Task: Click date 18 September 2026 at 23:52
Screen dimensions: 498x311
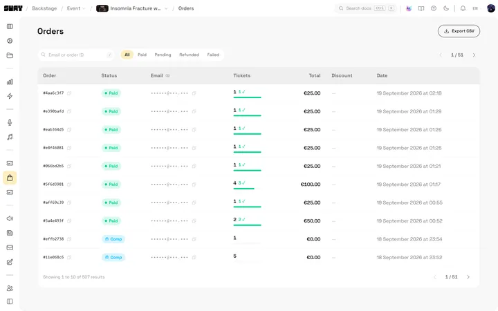Action: (409, 257)
